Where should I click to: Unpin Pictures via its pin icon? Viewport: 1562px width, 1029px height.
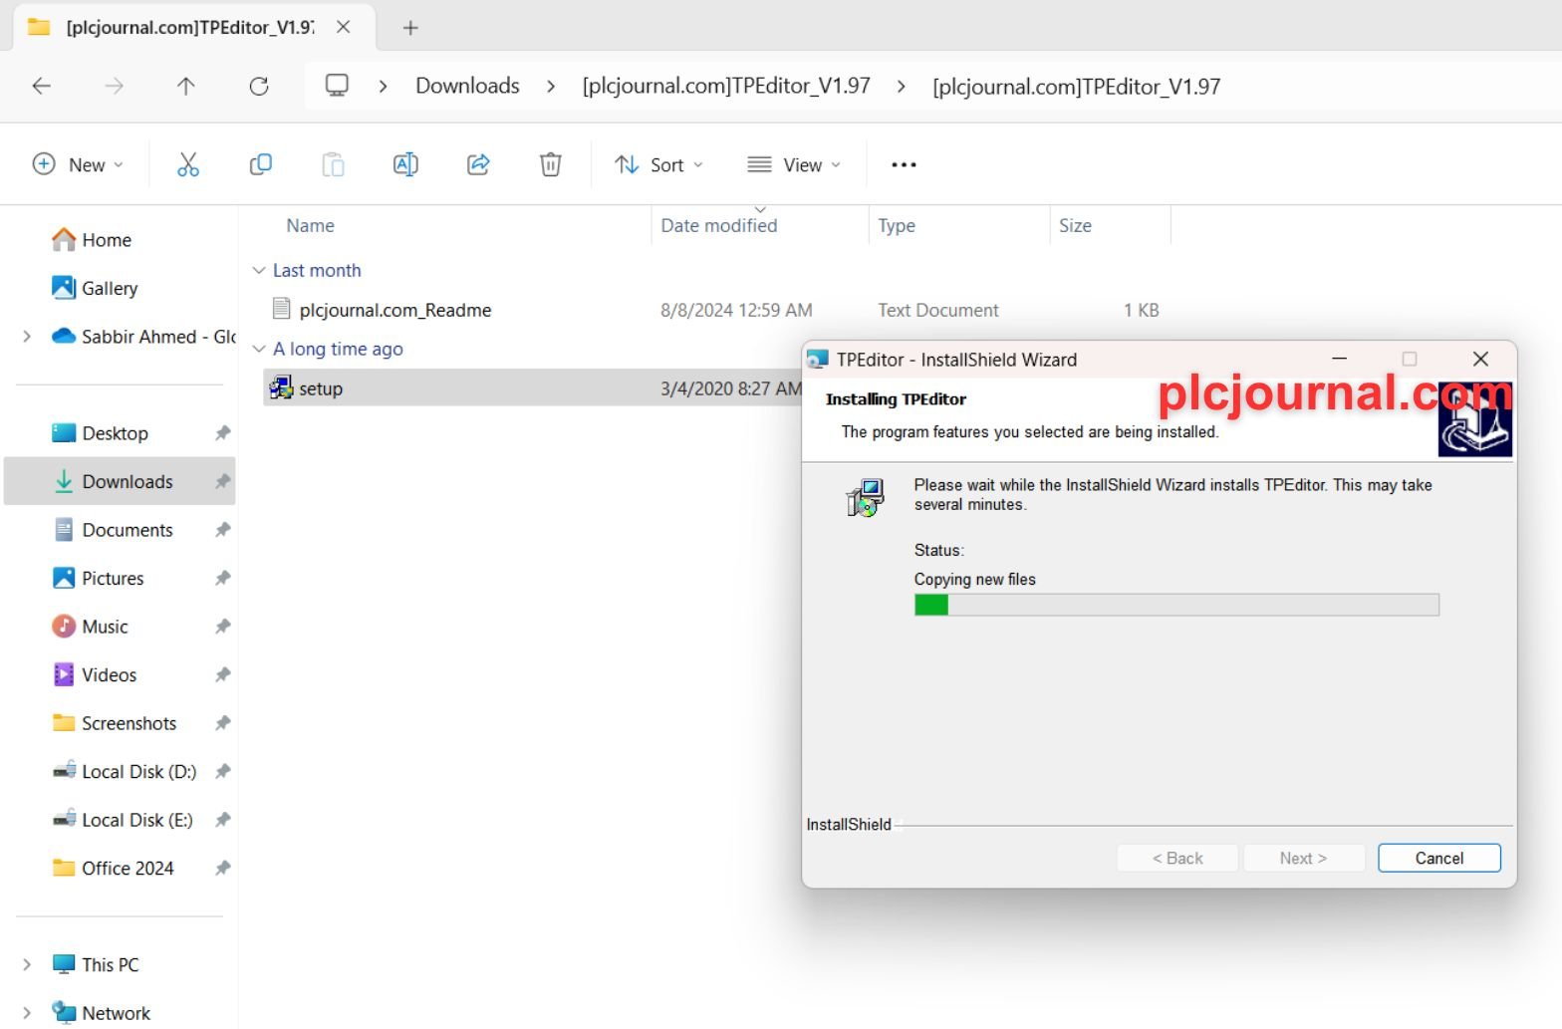click(x=222, y=578)
